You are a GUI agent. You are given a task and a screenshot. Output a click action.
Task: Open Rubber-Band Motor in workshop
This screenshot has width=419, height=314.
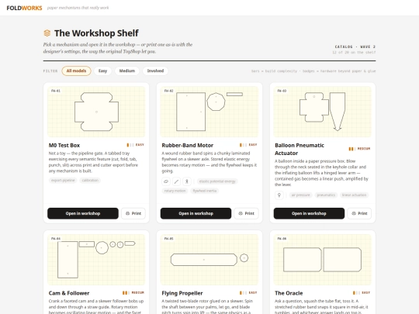coord(196,213)
